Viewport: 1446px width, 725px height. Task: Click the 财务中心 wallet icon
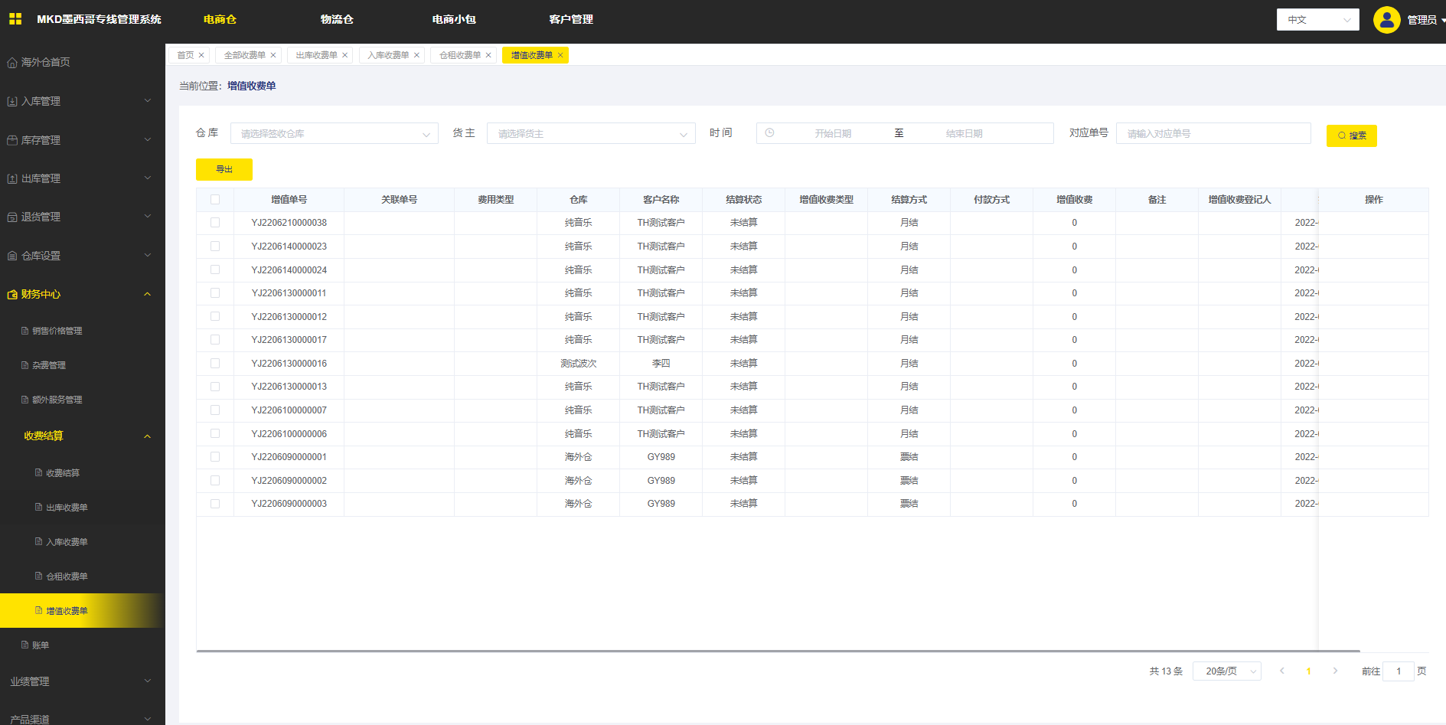12,295
